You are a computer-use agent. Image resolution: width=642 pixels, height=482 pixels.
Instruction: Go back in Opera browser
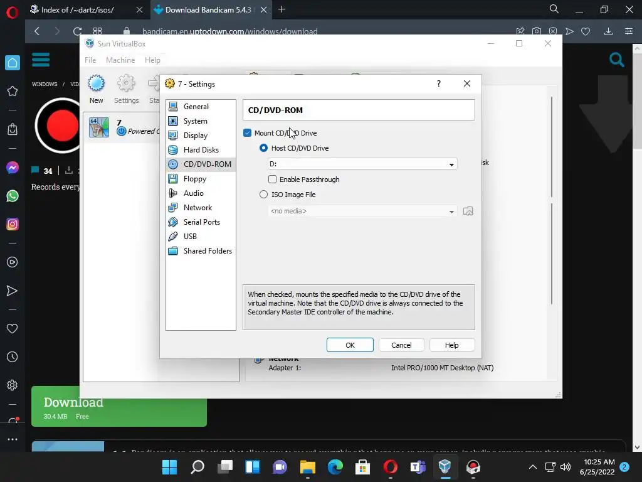(x=37, y=31)
